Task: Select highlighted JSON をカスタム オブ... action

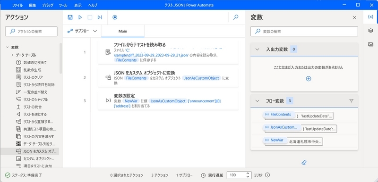Action: coord(30,151)
